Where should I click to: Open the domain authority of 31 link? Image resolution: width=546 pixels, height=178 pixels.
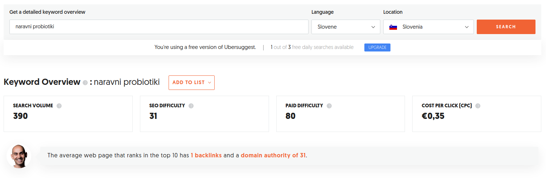pyautogui.click(x=273, y=156)
